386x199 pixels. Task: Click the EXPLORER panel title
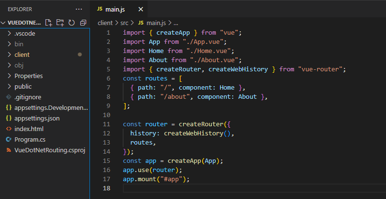point(20,9)
